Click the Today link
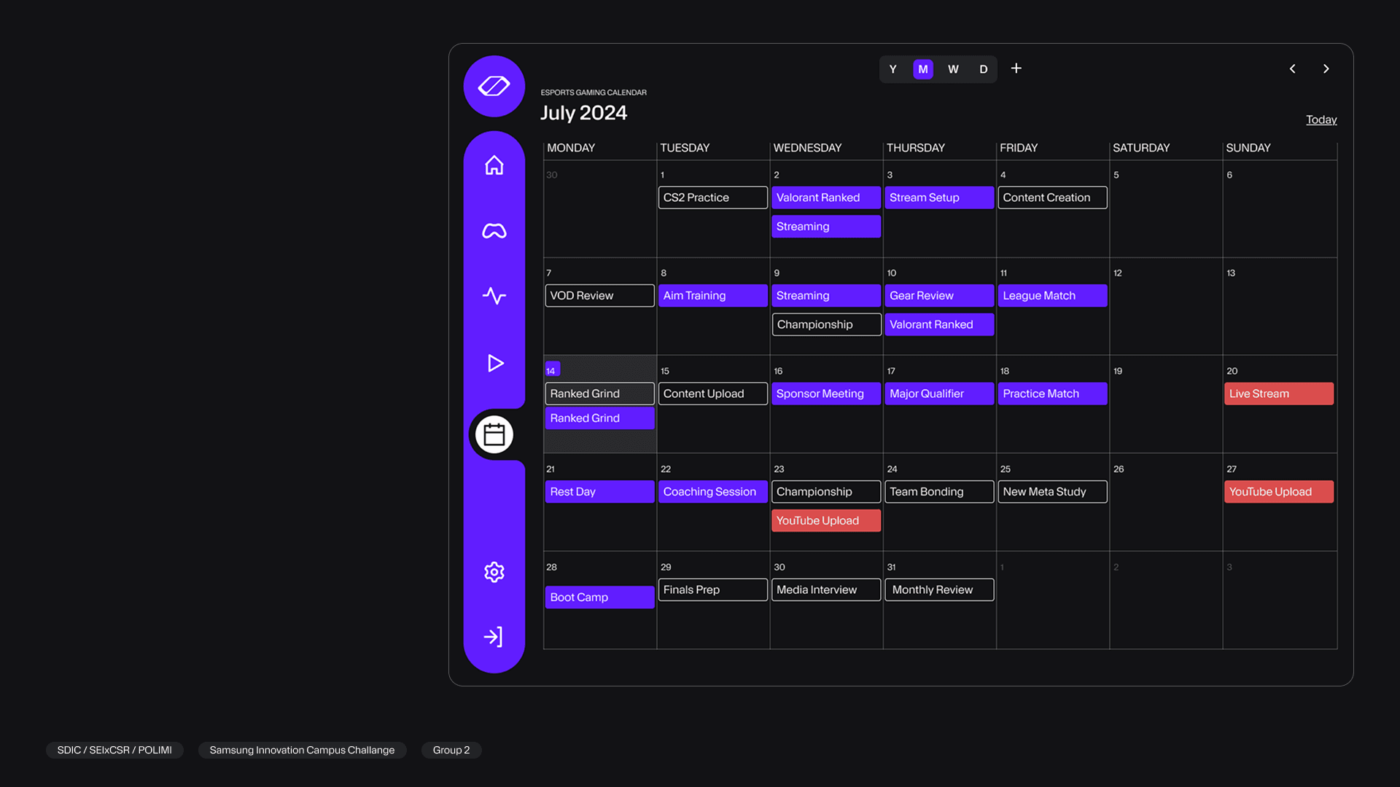 1321,120
